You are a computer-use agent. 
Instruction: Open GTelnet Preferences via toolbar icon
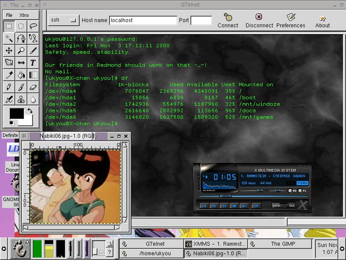(x=291, y=18)
